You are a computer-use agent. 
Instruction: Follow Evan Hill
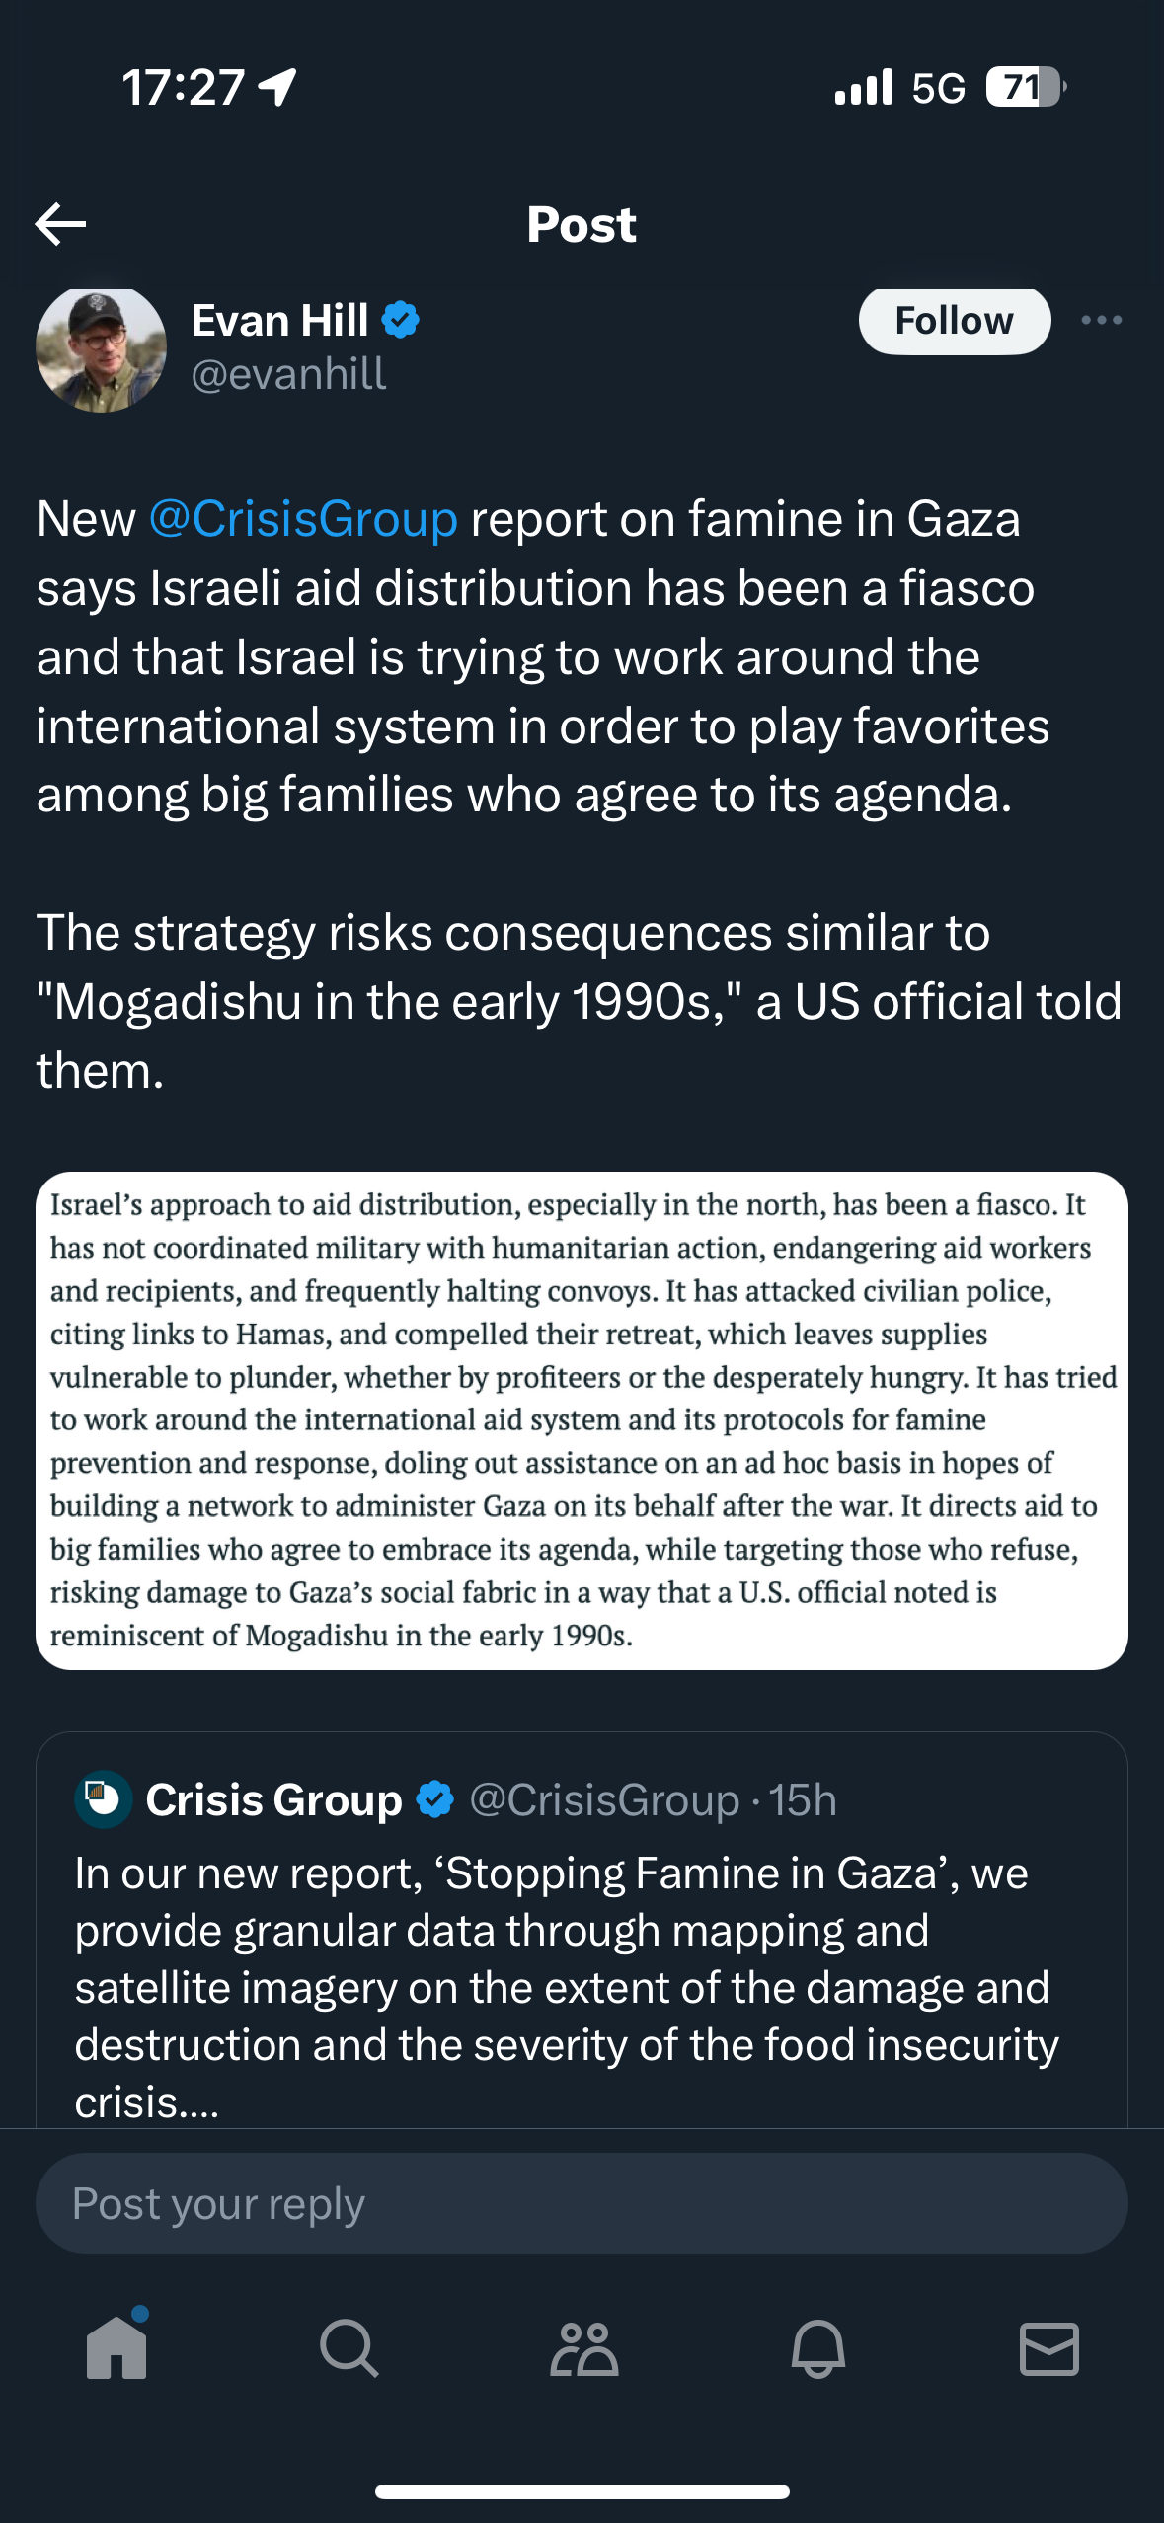click(x=954, y=320)
